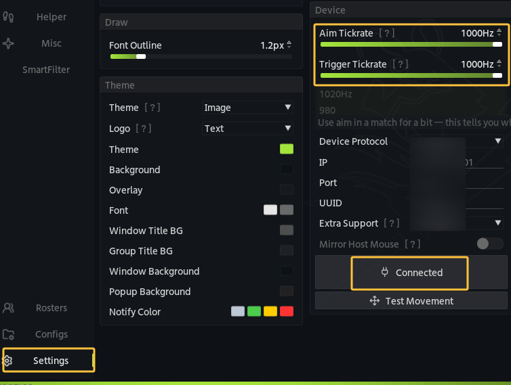
Task: Click the Configs folder icon
Action: (x=8, y=334)
